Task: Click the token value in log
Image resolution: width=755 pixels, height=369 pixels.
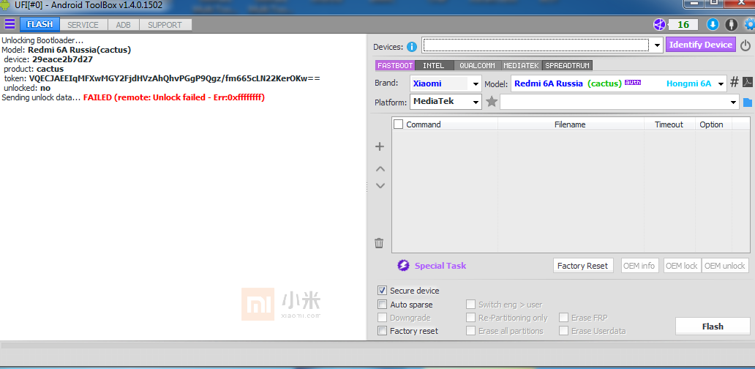Action: [174, 78]
